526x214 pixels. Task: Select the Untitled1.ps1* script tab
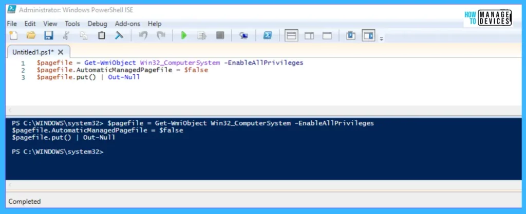33,52
